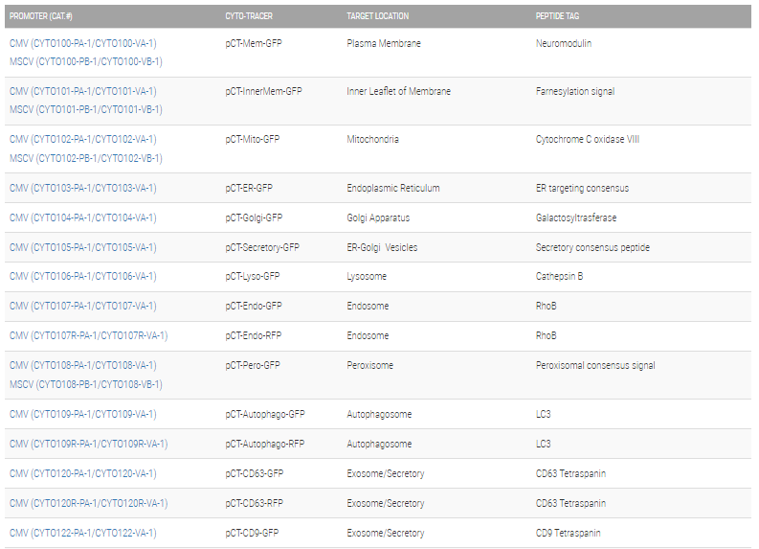This screenshot has width=759, height=549.
Task: Open the CYTO109-PA-1 Autophago-GFP link
Action: click(82, 414)
